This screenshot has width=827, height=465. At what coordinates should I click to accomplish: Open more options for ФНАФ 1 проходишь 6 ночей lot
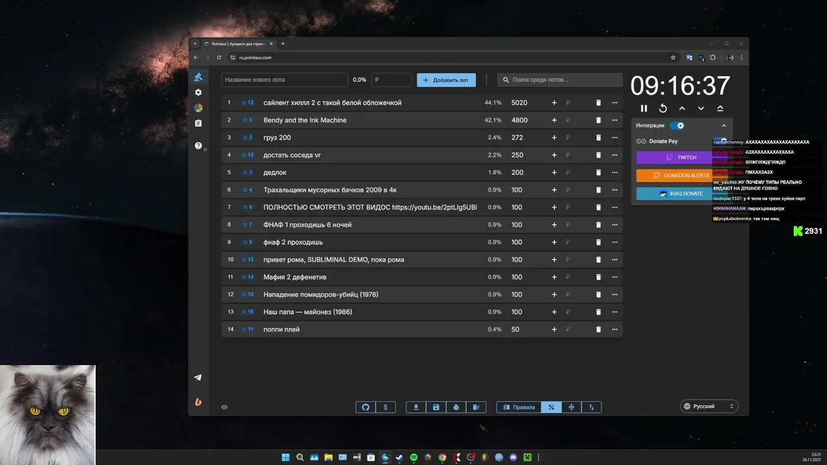click(x=614, y=225)
